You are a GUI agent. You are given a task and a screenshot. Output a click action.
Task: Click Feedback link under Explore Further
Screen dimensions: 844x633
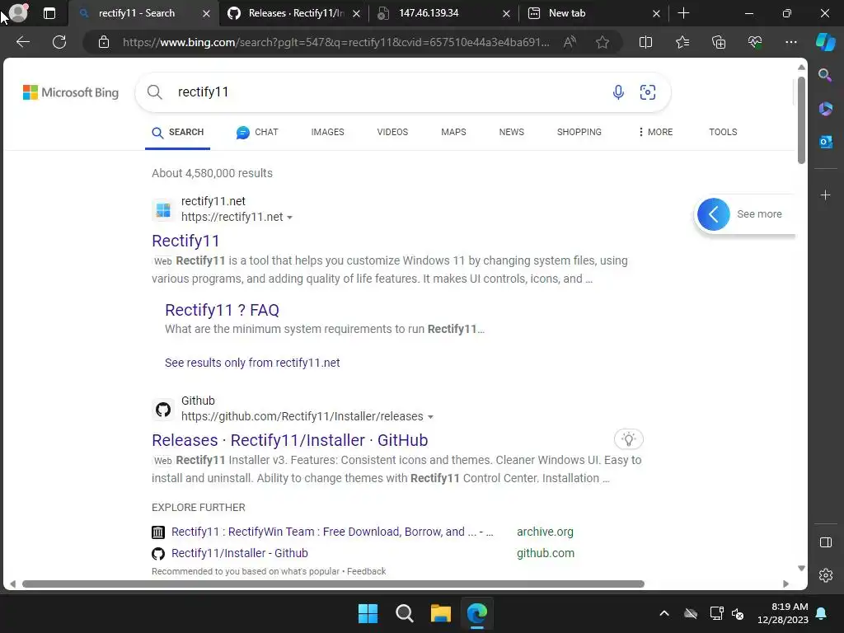click(366, 571)
